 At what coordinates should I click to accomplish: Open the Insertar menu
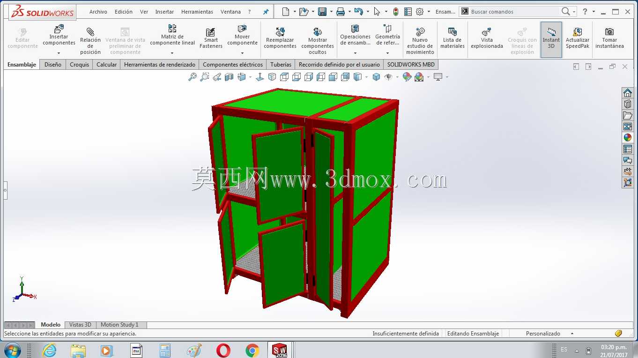(164, 12)
